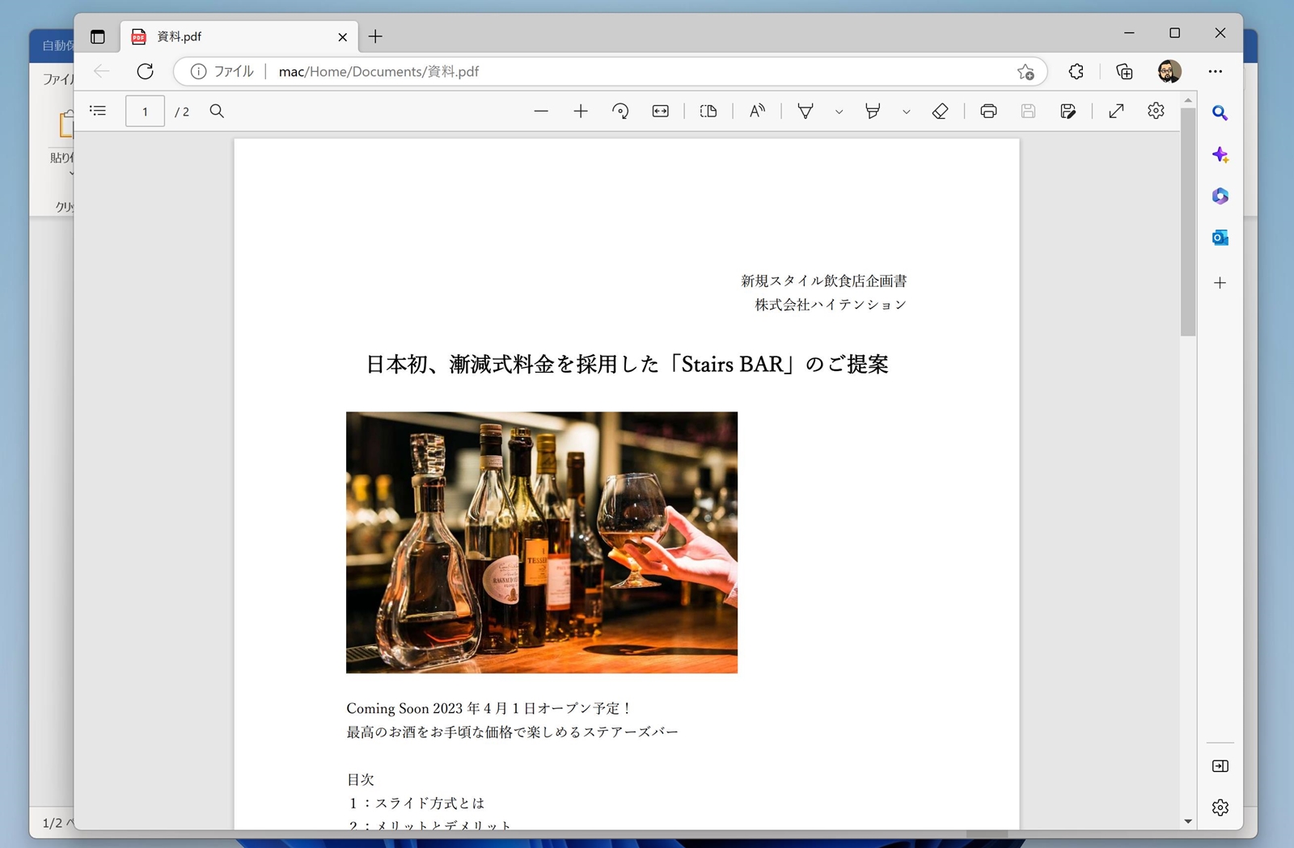This screenshot has width=1294, height=848.
Task: Open the pen options dropdown
Action: (x=839, y=111)
